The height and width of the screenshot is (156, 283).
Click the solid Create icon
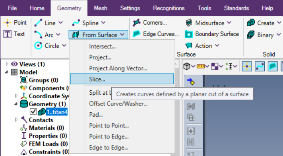(x=251, y=23)
